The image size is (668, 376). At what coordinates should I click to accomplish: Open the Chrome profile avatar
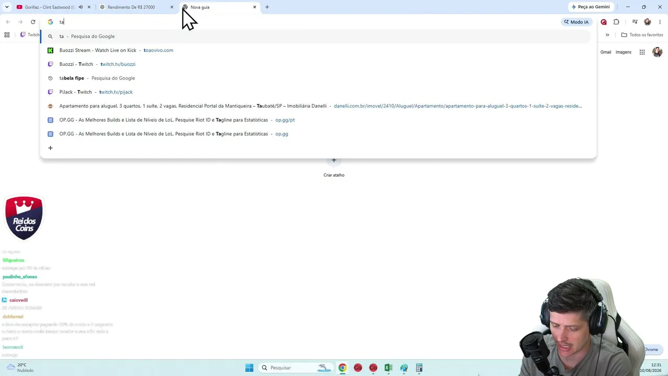click(x=648, y=22)
